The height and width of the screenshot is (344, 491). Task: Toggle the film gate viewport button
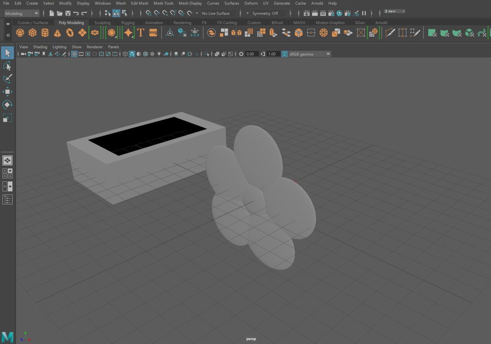click(81, 54)
